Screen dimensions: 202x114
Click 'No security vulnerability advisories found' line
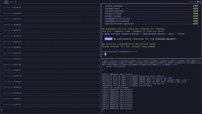tap(128, 44)
